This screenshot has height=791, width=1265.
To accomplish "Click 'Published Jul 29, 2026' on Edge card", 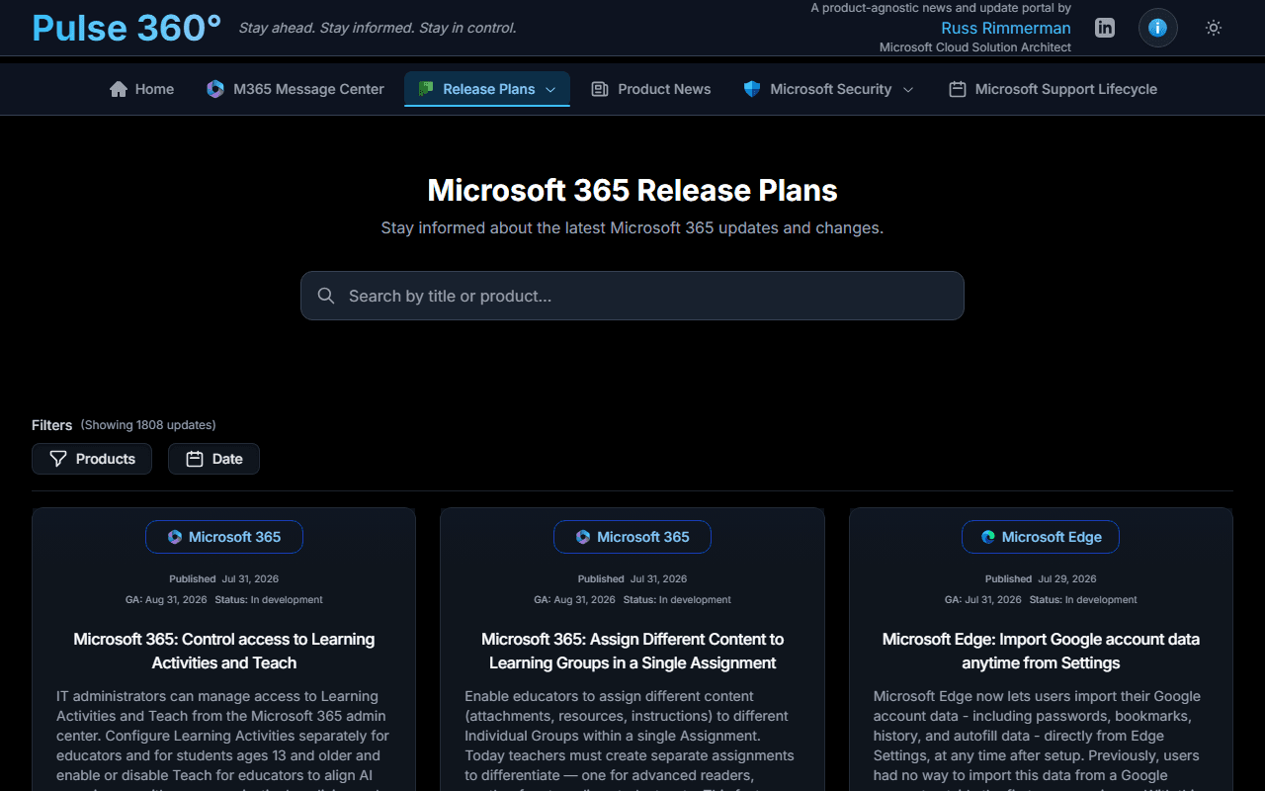I will point(1041,578).
